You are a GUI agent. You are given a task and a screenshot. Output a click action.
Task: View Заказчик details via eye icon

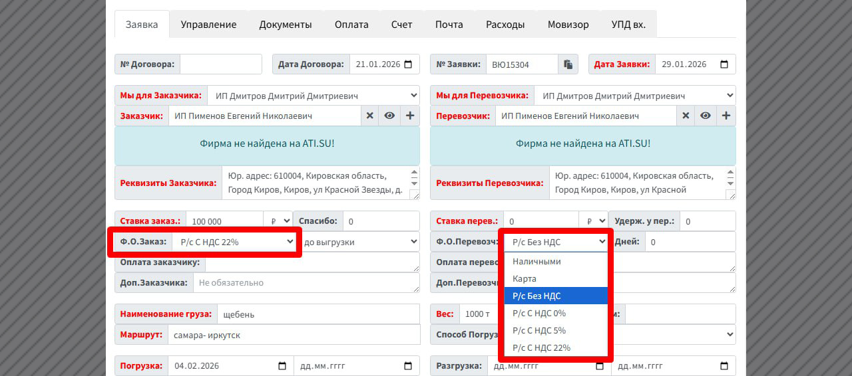coord(389,116)
